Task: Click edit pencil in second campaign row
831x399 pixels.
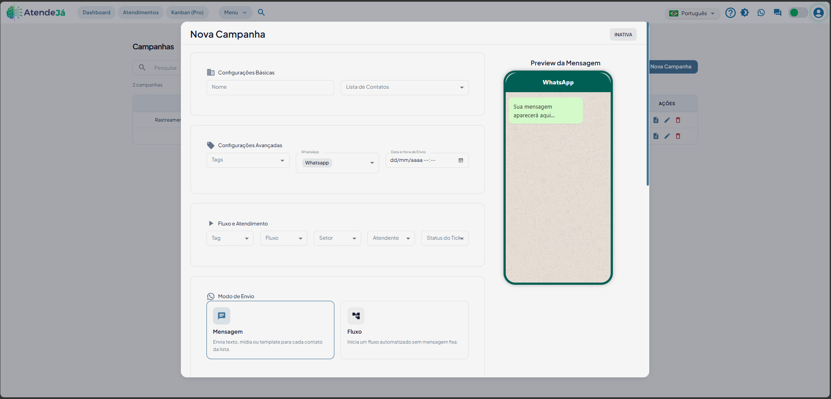Action: point(667,136)
